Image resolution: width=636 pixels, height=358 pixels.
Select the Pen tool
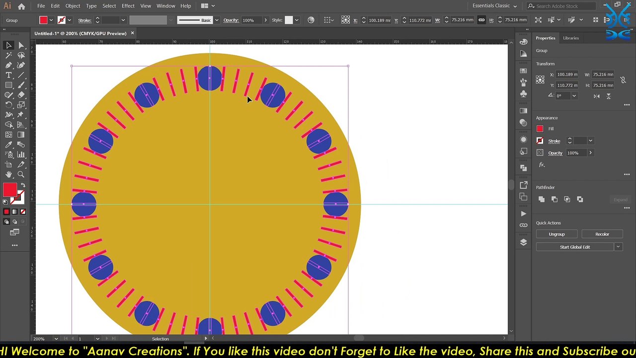point(8,65)
